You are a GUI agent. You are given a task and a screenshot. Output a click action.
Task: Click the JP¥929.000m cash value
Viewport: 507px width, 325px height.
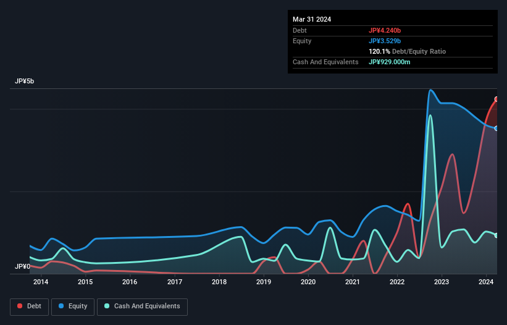point(389,62)
